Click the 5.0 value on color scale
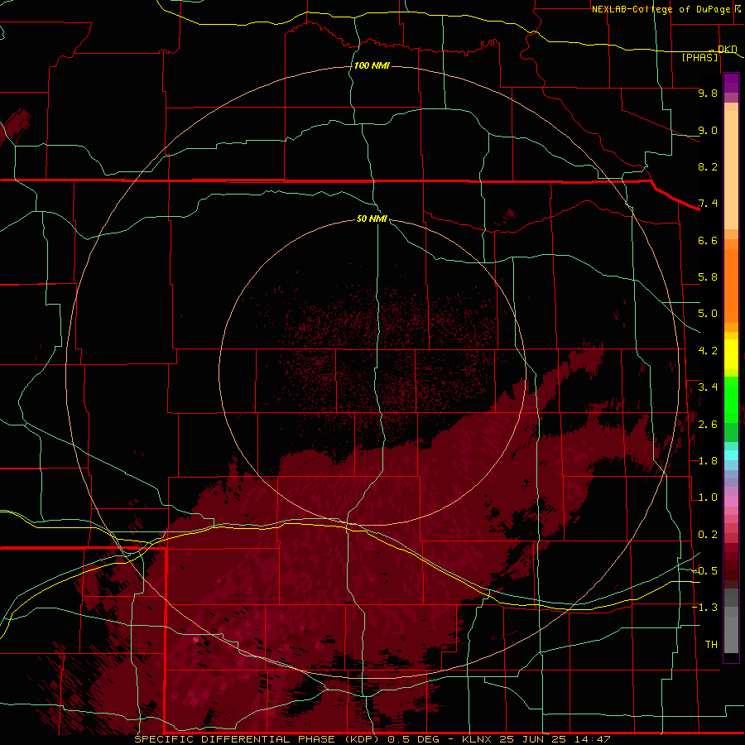Viewport: 745px width, 745px height. click(708, 314)
